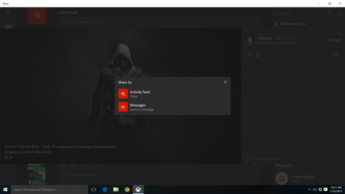Click Midnight gamertag name

[x=265, y=38]
